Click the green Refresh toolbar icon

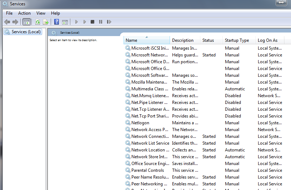(37, 22)
